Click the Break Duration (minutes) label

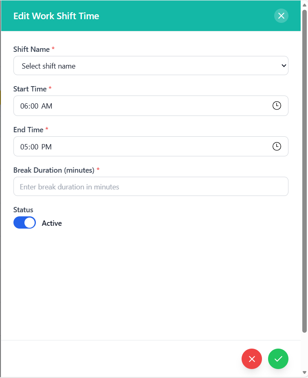(54, 170)
